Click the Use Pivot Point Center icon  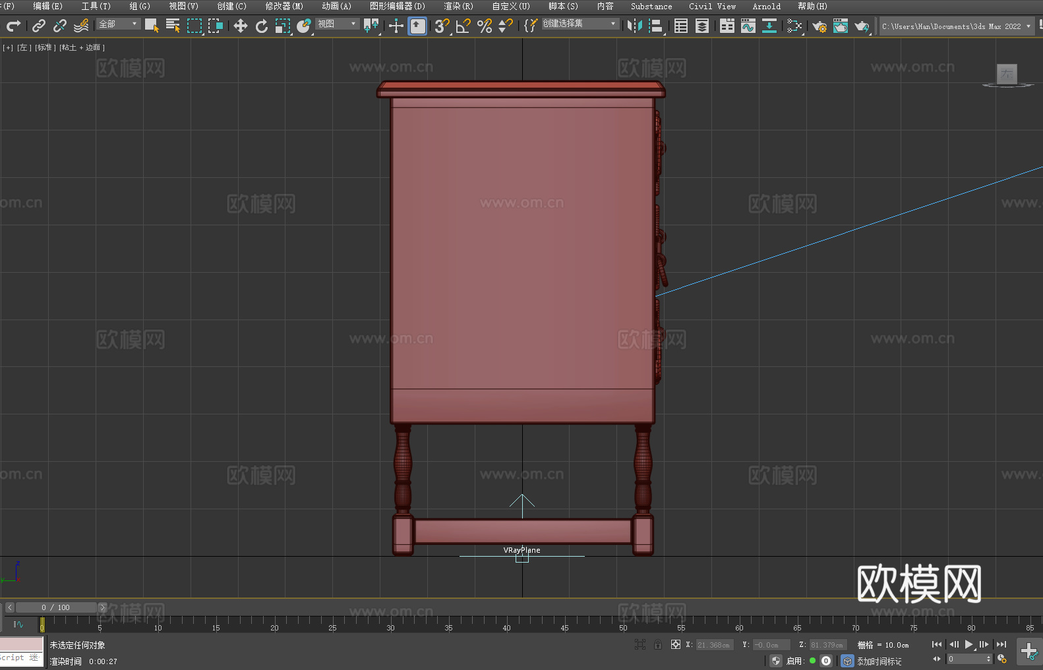(x=371, y=26)
